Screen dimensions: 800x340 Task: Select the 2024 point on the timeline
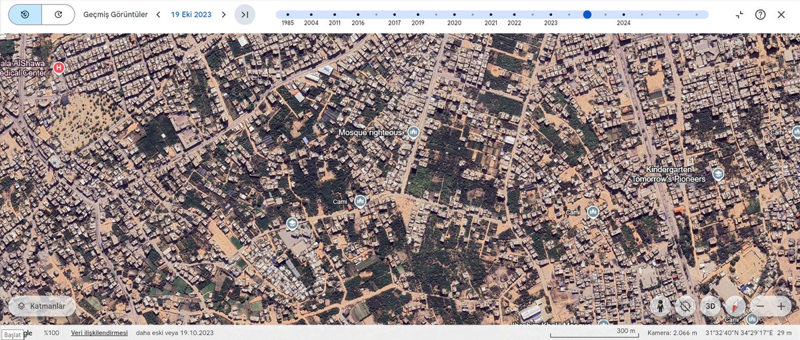[x=623, y=14]
